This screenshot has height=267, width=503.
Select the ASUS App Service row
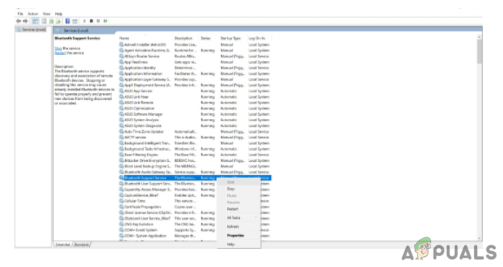(x=195, y=91)
